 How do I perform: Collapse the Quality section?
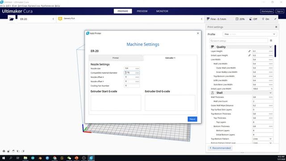click(270, 47)
